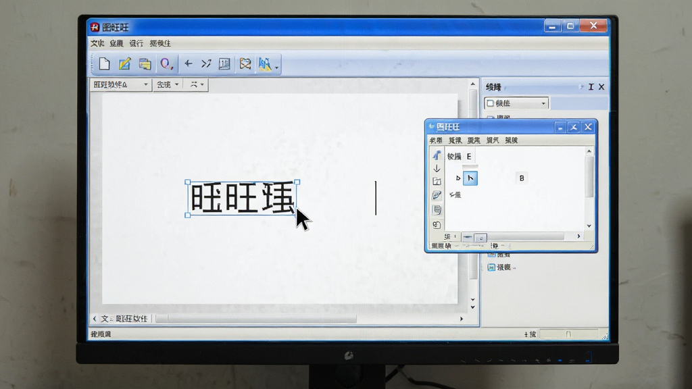Screen dimensions: 692x389
Task: Click small window vertical scrollbar down arrow
Action: [589, 226]
